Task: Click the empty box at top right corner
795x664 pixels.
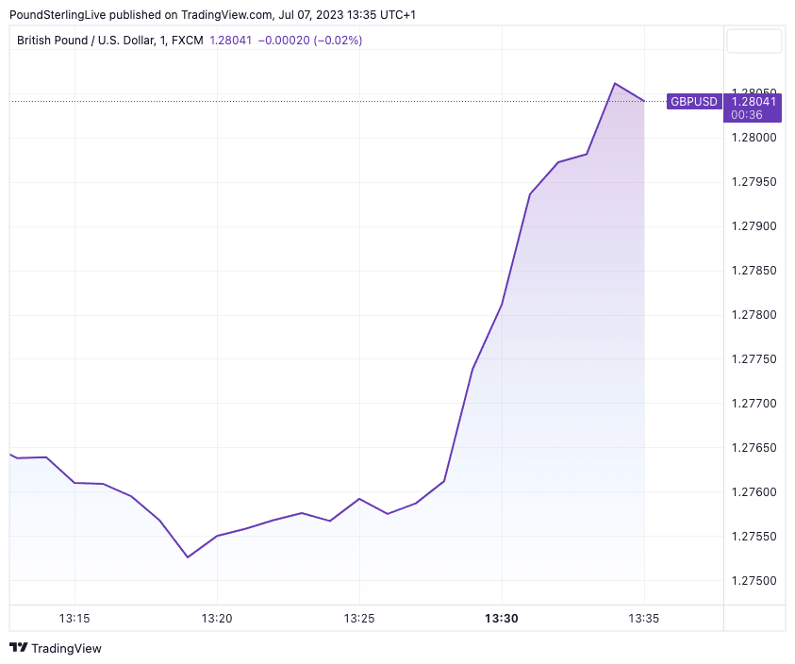Action: [754, 41]
